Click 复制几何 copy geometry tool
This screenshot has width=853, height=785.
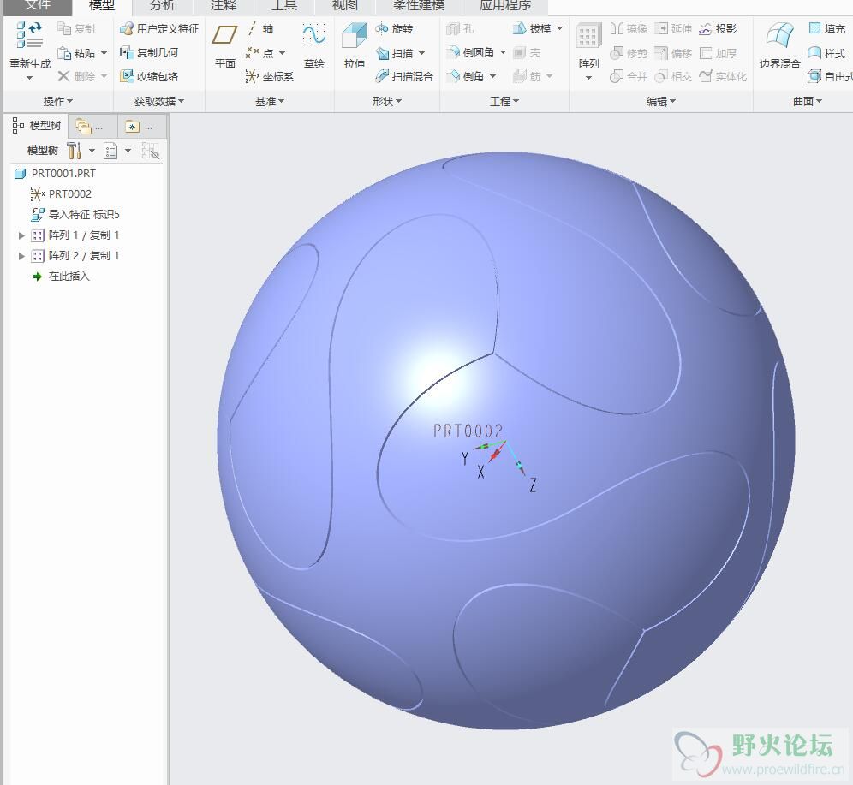coord(149,53)
